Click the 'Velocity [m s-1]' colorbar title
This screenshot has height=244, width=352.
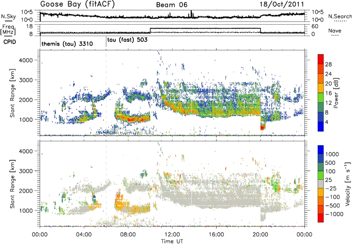coord(348,184)
